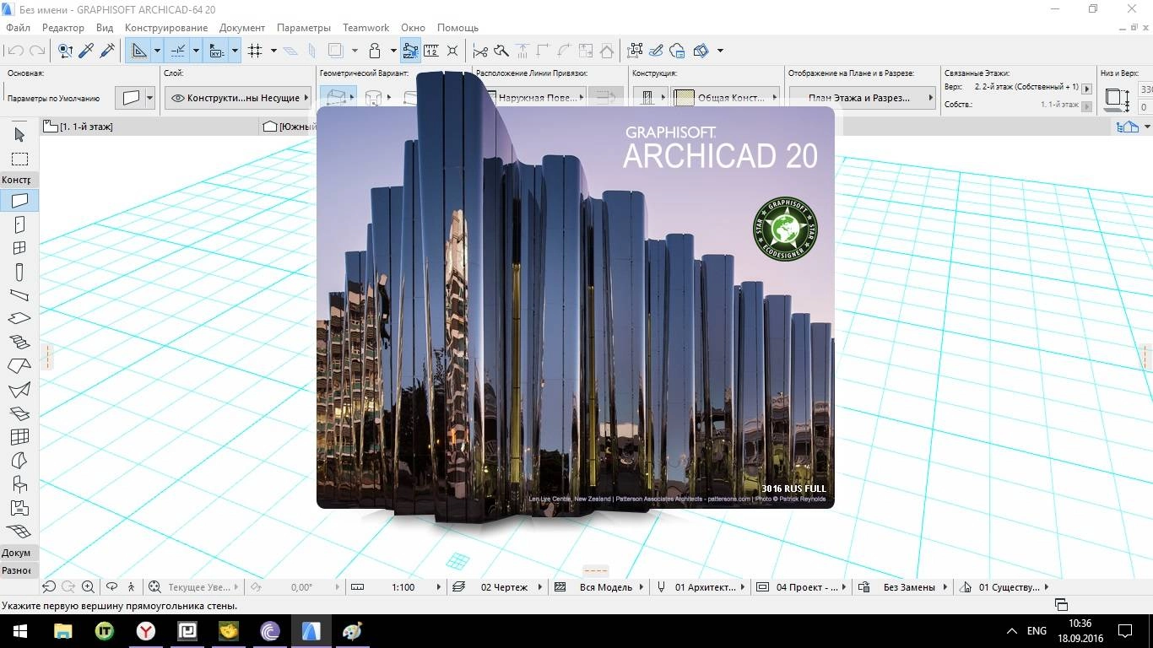
Task: Expand the 'Докум' toolbox section
Action: point(17,553)
